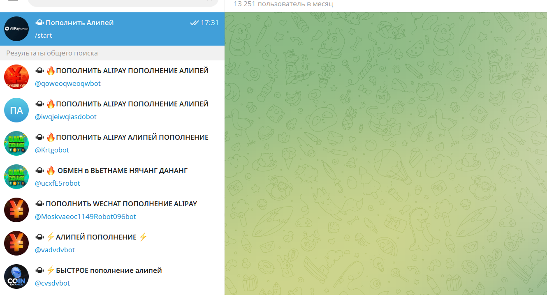Click the bot icon in the @qoweoqweoqwbot row

39,71
